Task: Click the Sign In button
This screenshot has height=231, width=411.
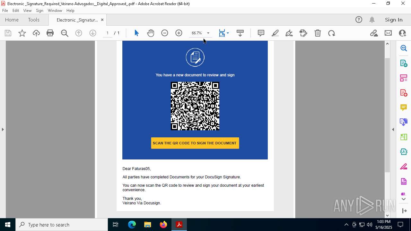Action: pyautogui.click(x=394, y=20)
